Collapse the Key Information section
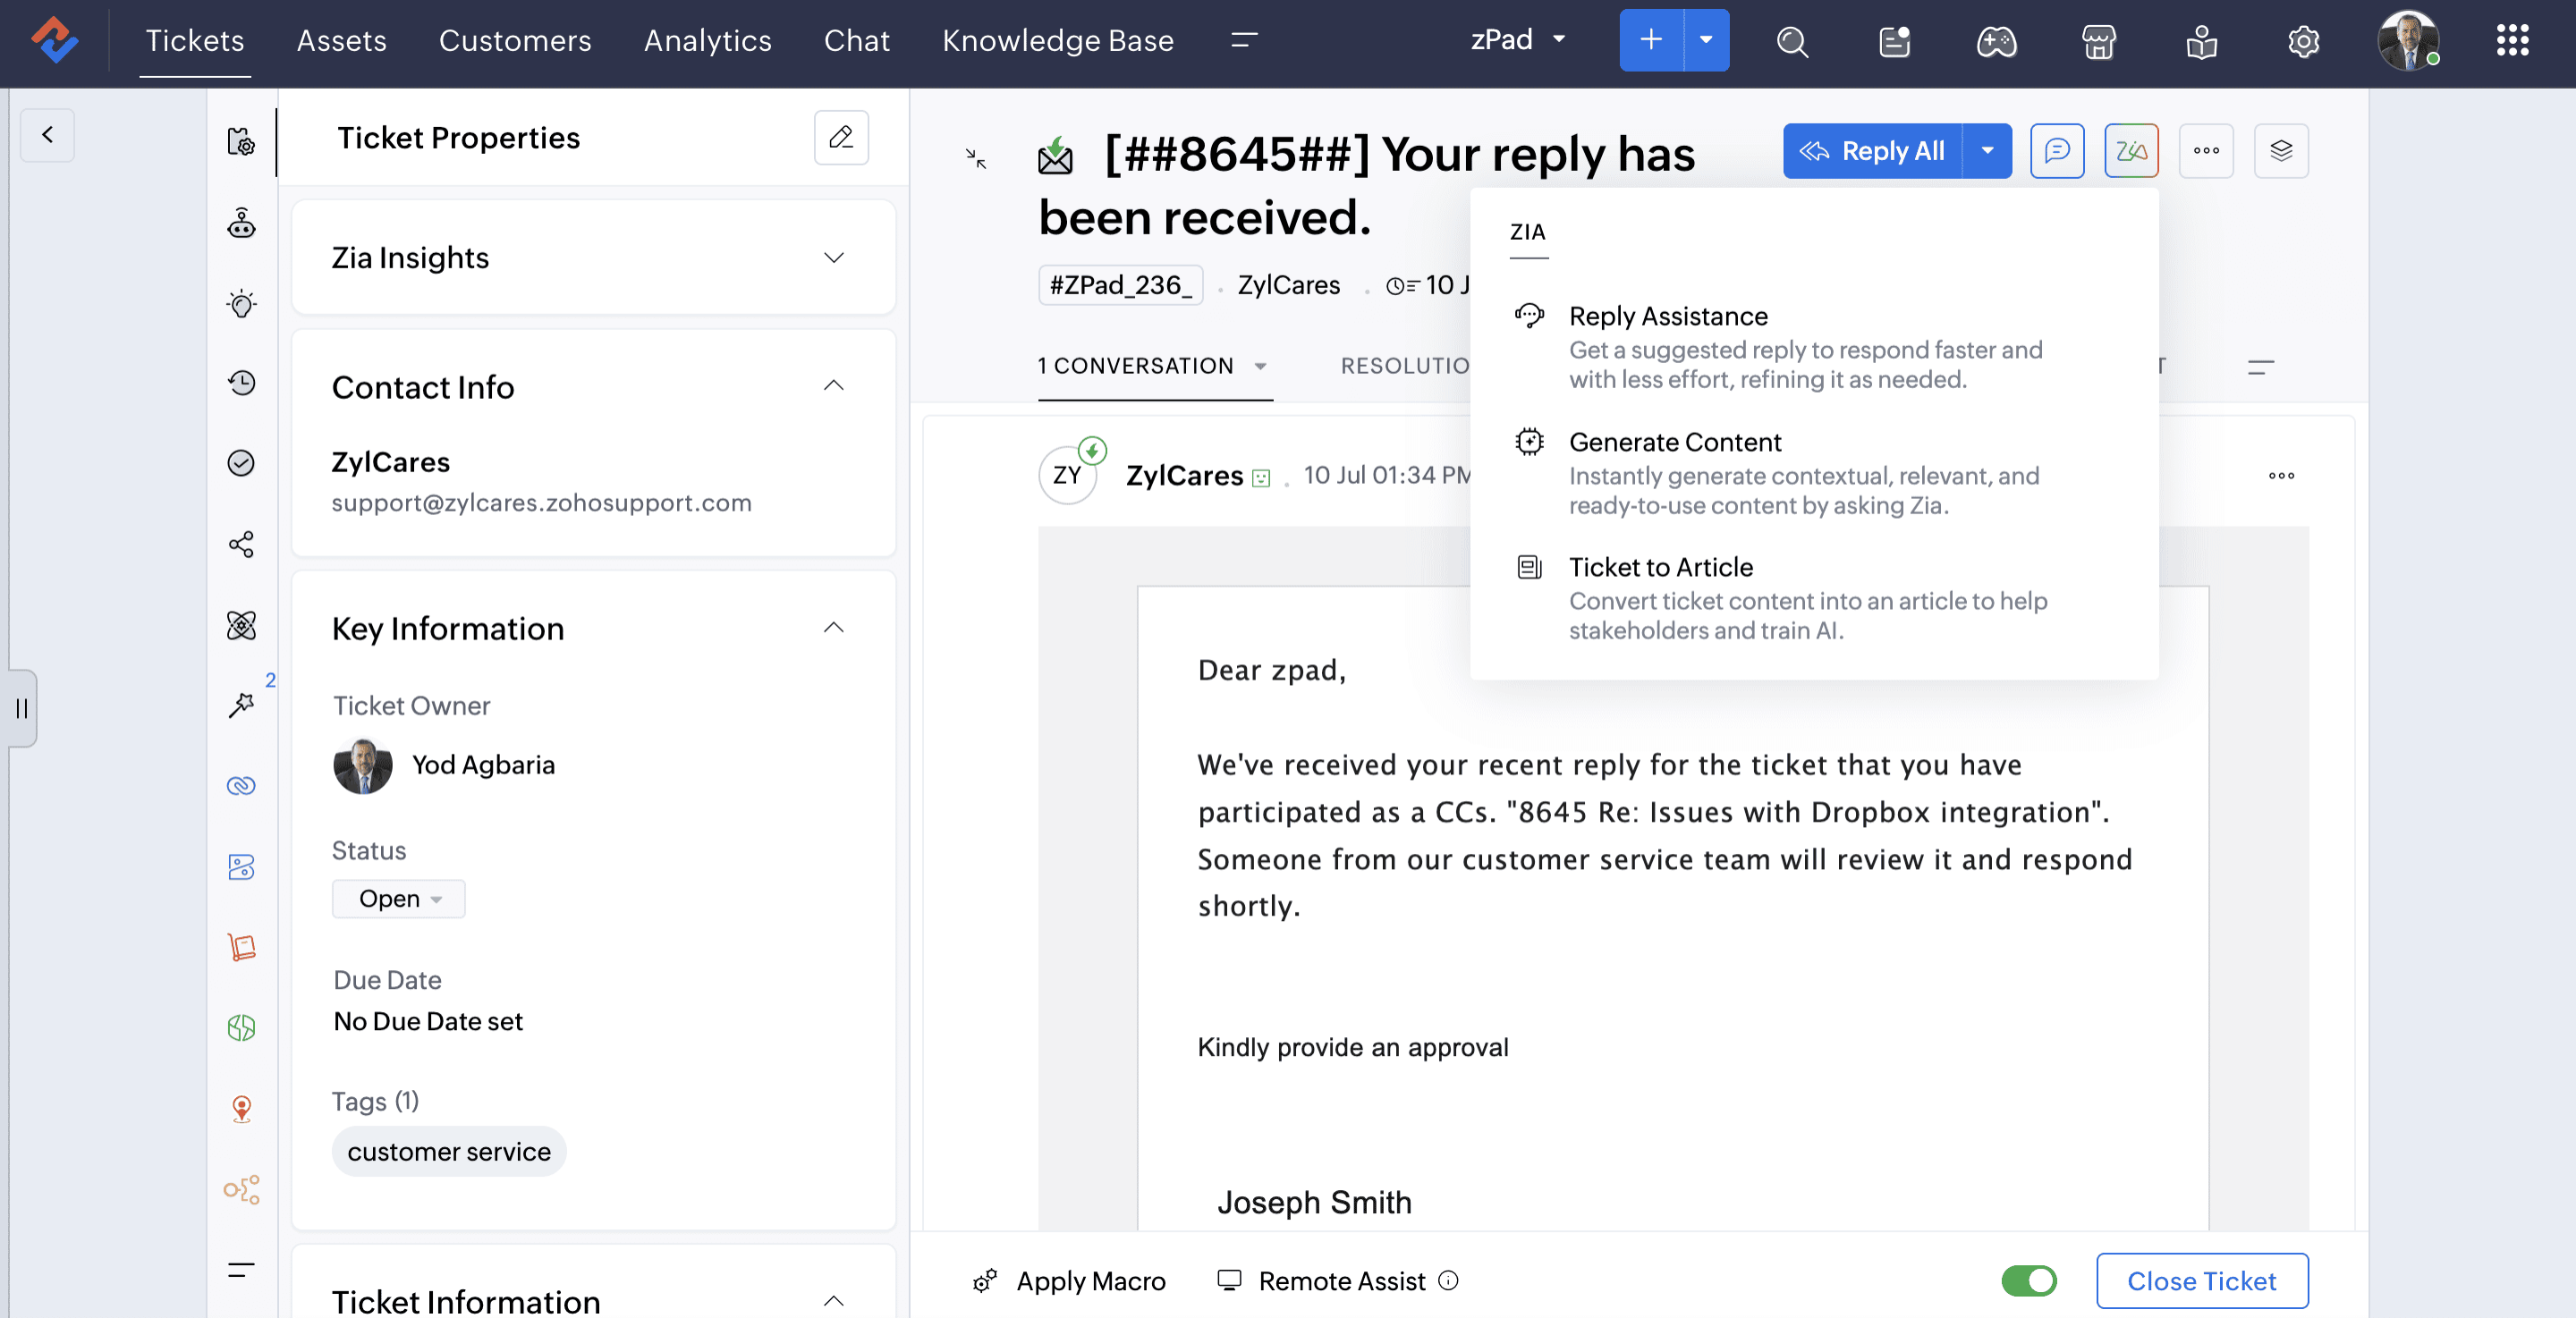Viewport: 2576px width, 1318px height. coord(834,628)
